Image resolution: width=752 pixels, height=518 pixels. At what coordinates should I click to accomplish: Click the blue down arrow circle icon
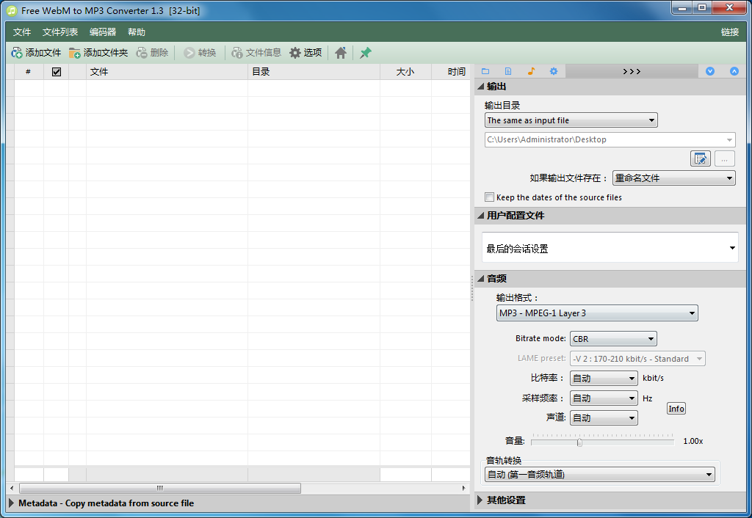coord(710,71)
